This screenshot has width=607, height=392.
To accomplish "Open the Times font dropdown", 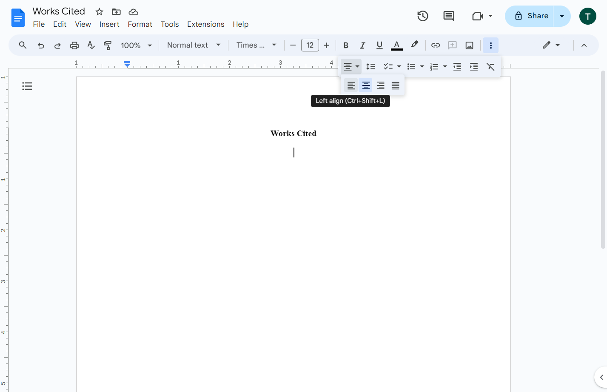I will point(256,45).
